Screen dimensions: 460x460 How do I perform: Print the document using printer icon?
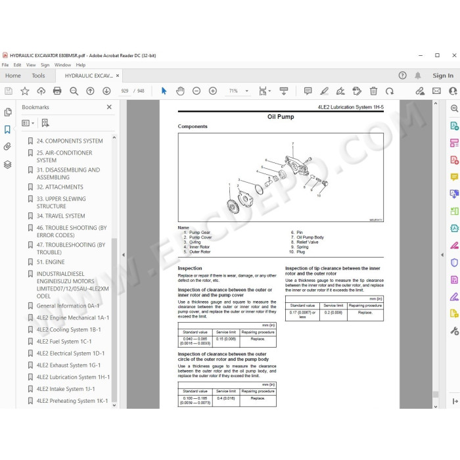point(57,91)
